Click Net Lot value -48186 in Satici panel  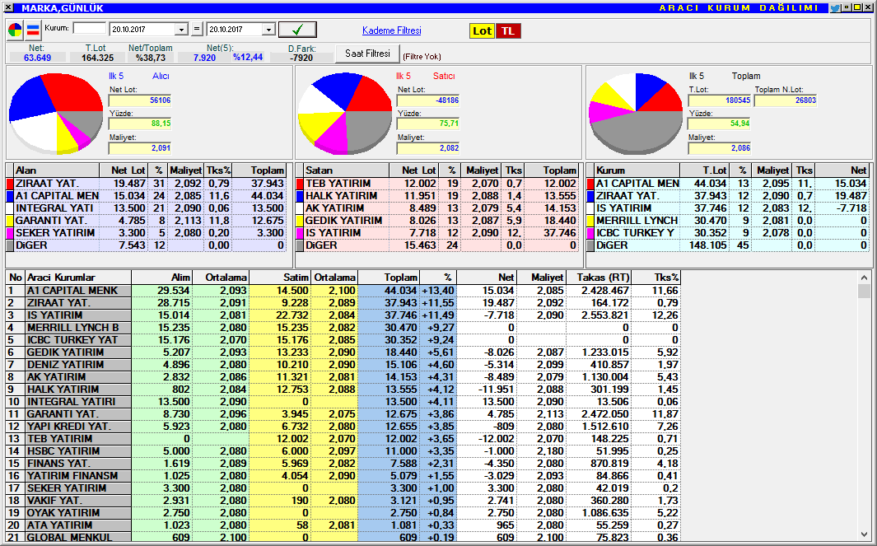pos(428,100)
